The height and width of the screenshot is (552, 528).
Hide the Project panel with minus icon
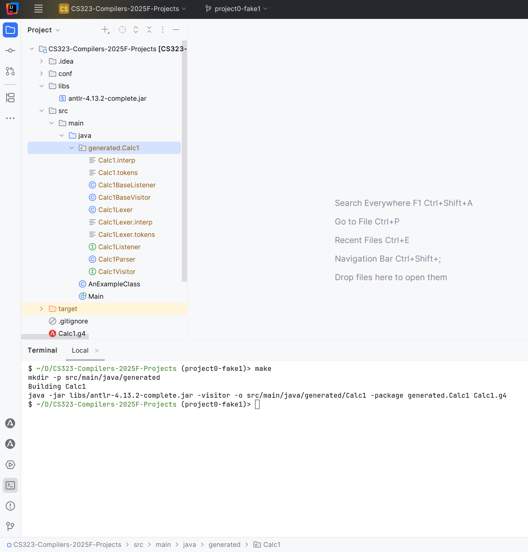(176, 30)
